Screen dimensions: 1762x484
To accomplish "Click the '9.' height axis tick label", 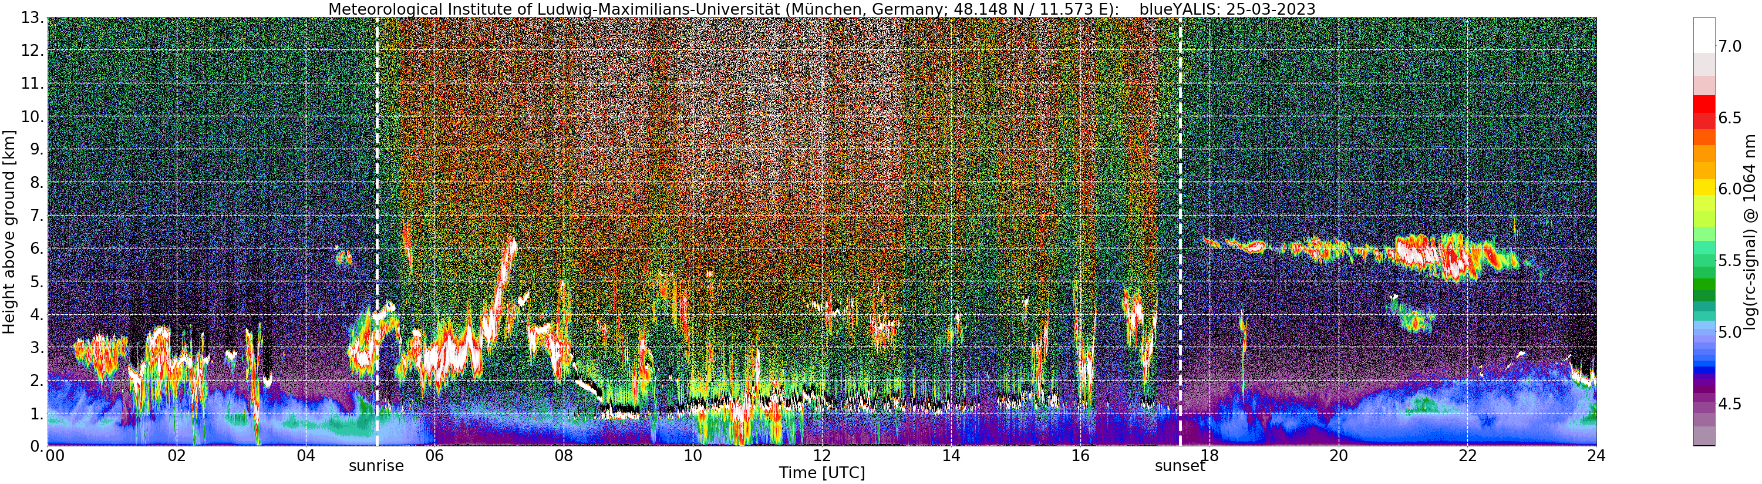I will click(x=36, y=149).
